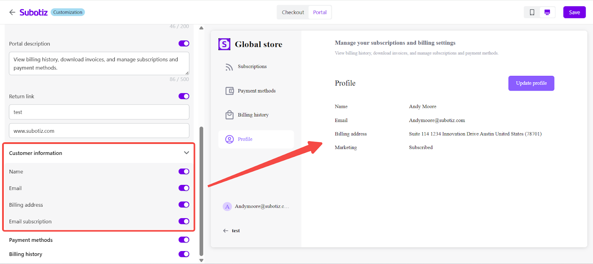This screenshot has width=593, height=264.
Task: Collapse the Customer information section chevron
Action: pyautogui.click(x=186, y=153)
